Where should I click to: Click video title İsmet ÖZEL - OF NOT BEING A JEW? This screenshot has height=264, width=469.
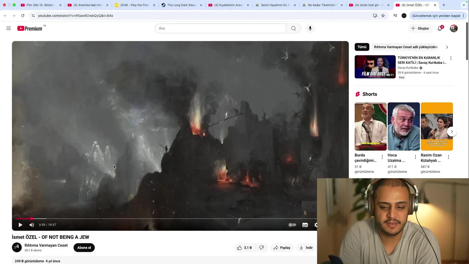coord(51,237)
